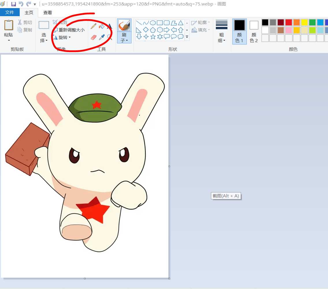Undo the last action in quick access toolbar
Screen dimensions: 328x289
[21, 4]
